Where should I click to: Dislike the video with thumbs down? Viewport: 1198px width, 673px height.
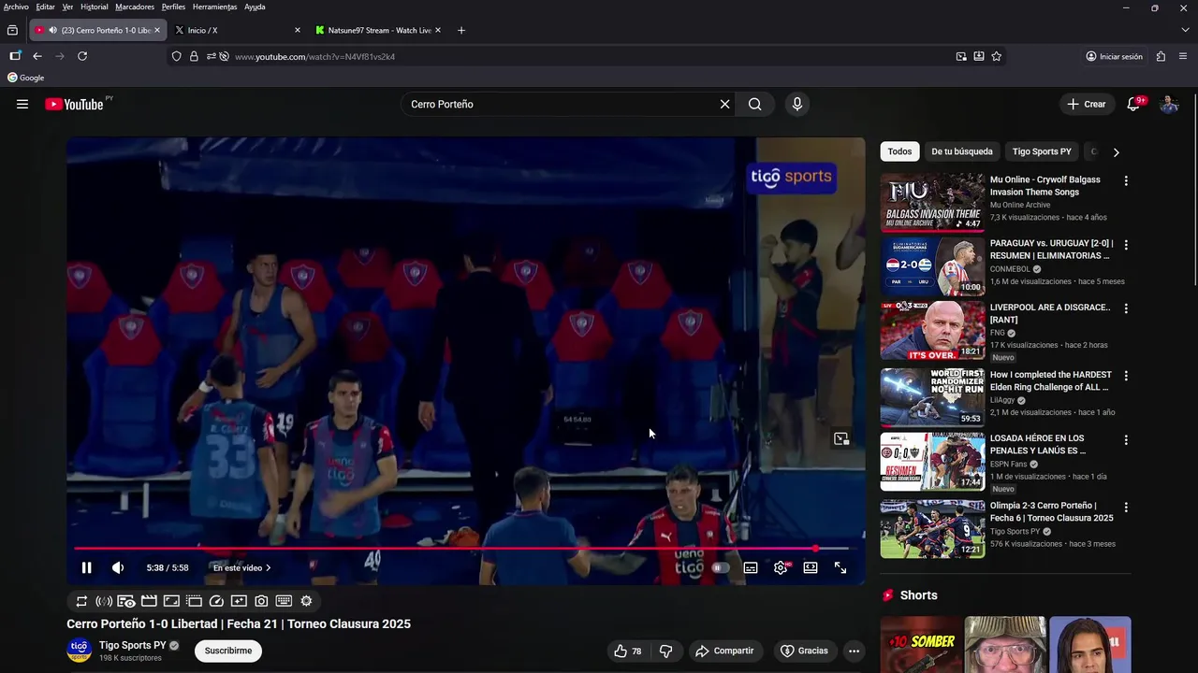click(x=666, y=651)
